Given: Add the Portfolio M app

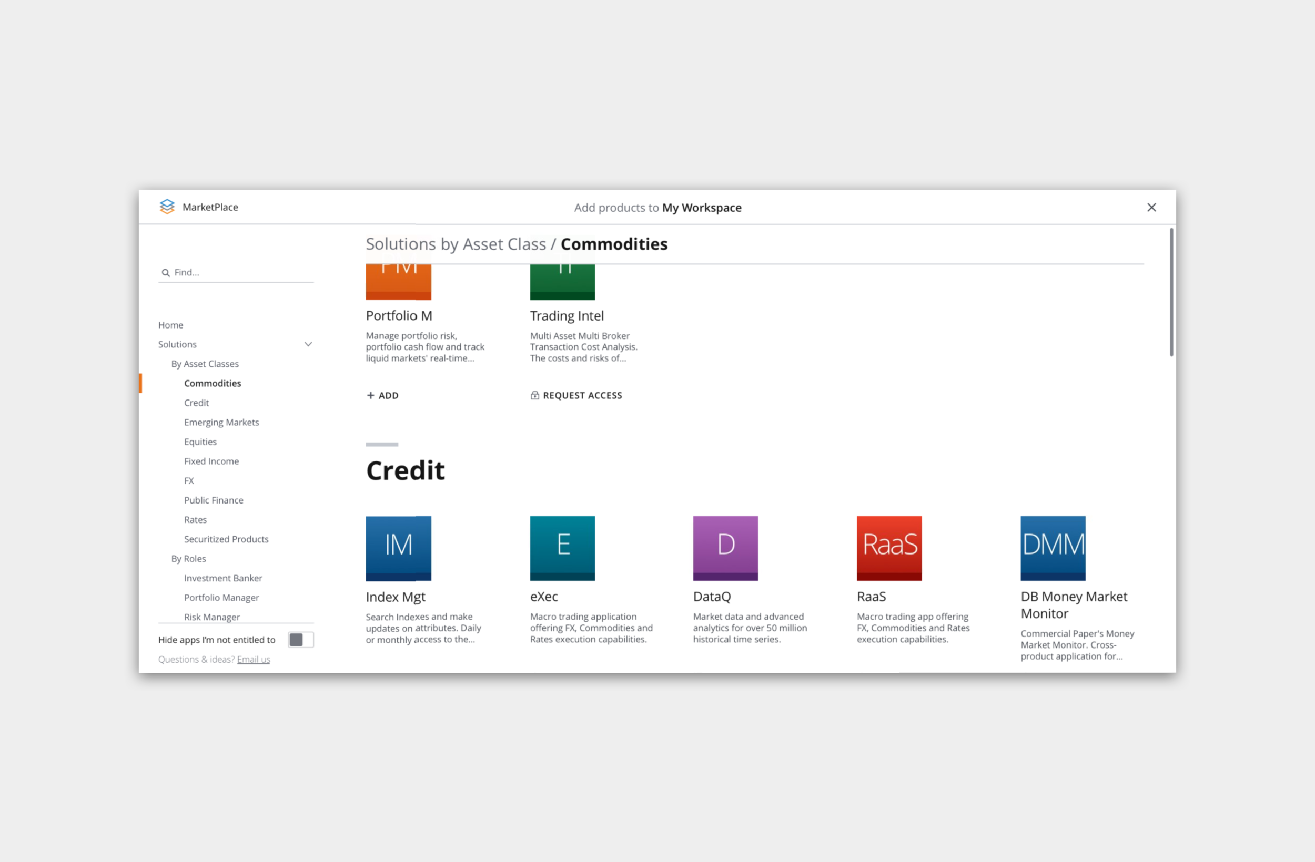Looking at the screenshot, I should click(382, 395).
